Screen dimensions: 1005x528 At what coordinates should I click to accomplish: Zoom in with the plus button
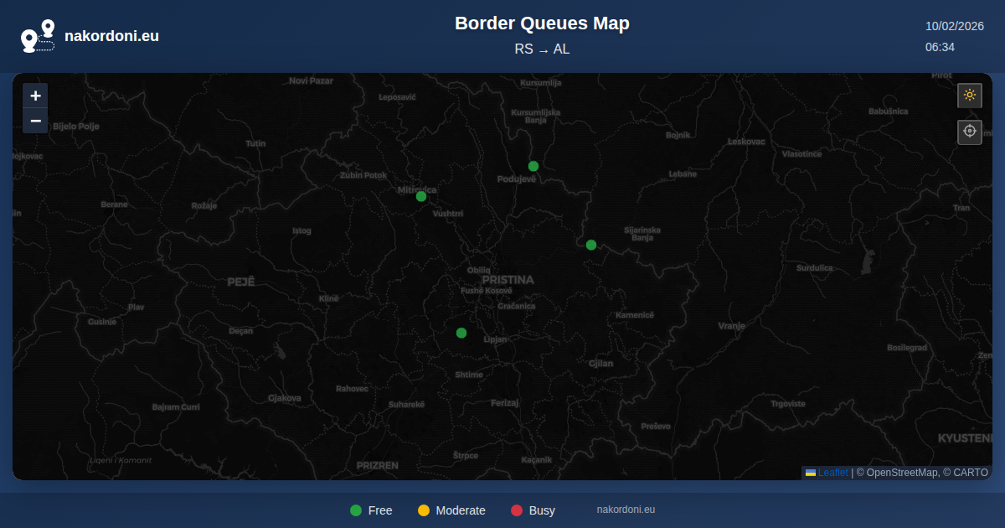pos(35,96)
